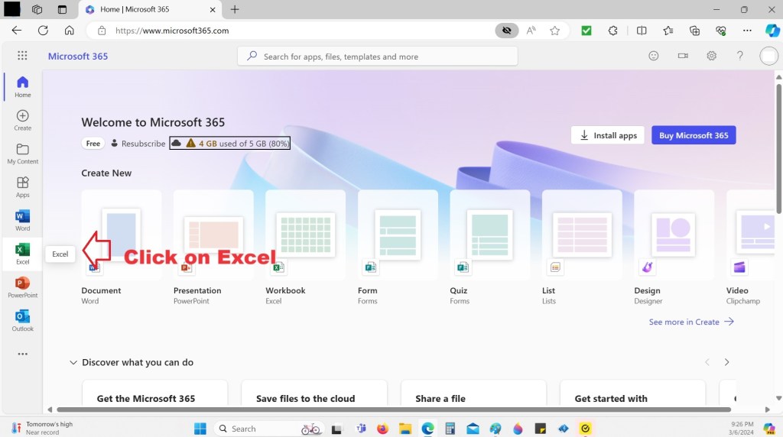Screen dimensions: 783x437
Task: Click the Install apps button
Action: pos(607,135)
